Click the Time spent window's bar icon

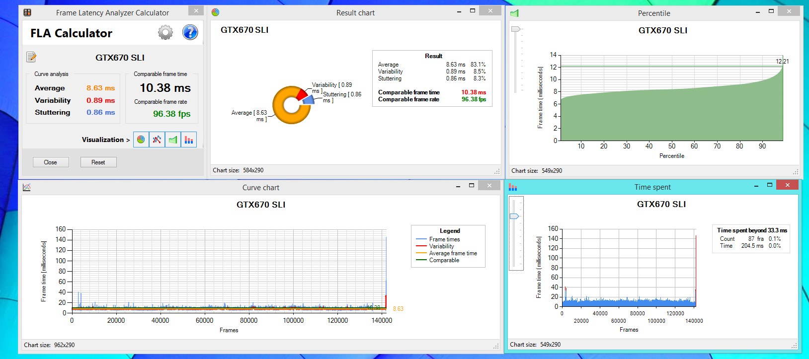point(513,187)
